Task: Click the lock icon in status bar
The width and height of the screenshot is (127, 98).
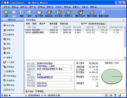Action: 120,95
